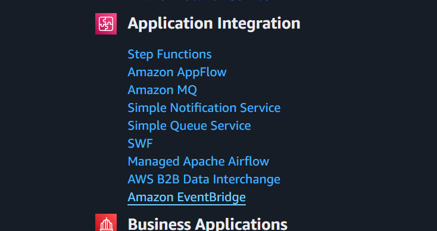Open the Apache Airflow managed workflow entry
437x231 pixels.
[x=198, y=161]
